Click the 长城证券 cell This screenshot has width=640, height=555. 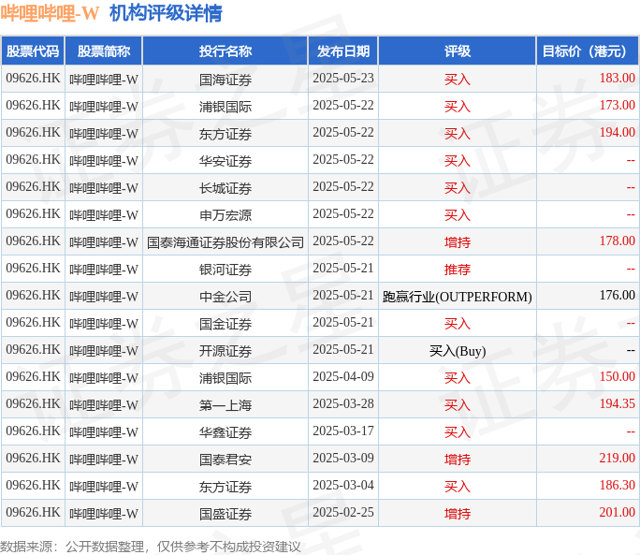tap(225, 188)
